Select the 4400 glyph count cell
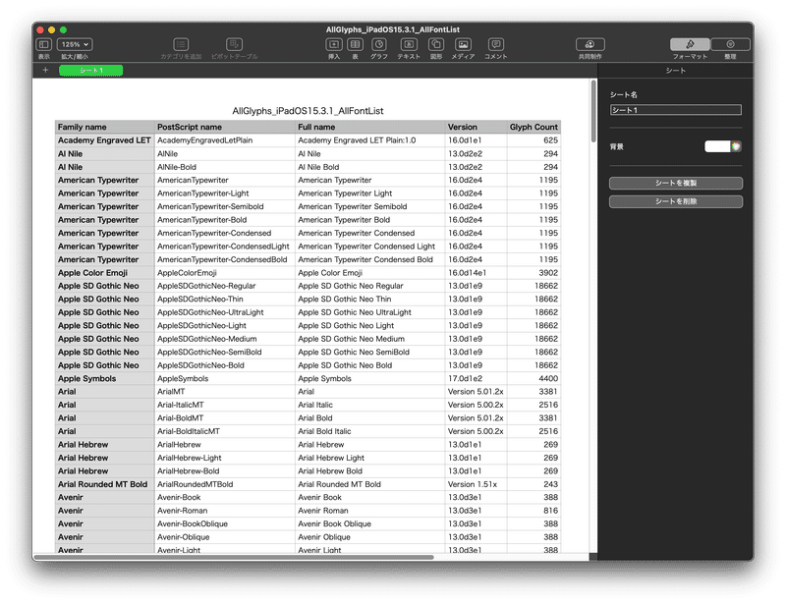 coord(533,378)
